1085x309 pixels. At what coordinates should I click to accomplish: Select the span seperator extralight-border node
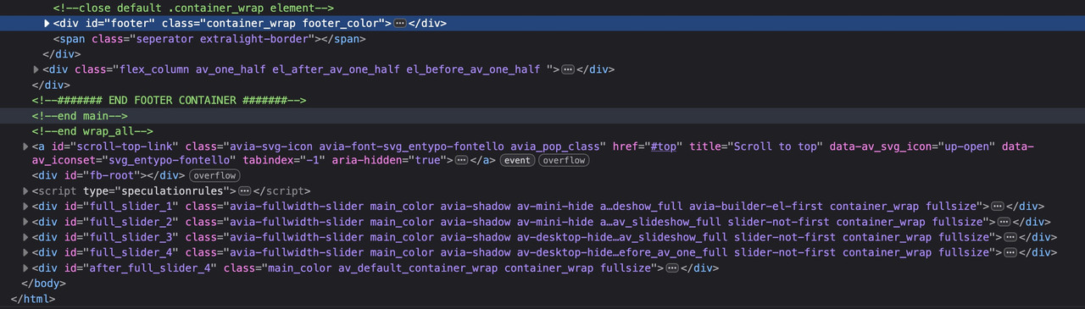(209, 38)
